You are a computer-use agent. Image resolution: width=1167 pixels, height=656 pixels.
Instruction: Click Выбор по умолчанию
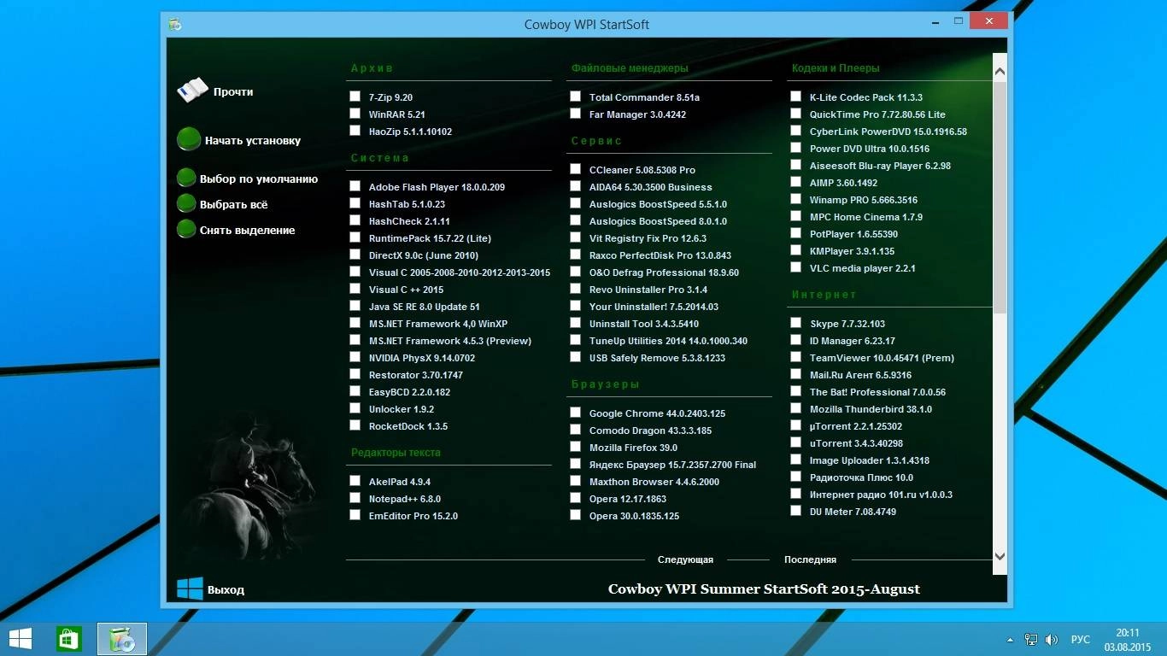tap(259, 179)
